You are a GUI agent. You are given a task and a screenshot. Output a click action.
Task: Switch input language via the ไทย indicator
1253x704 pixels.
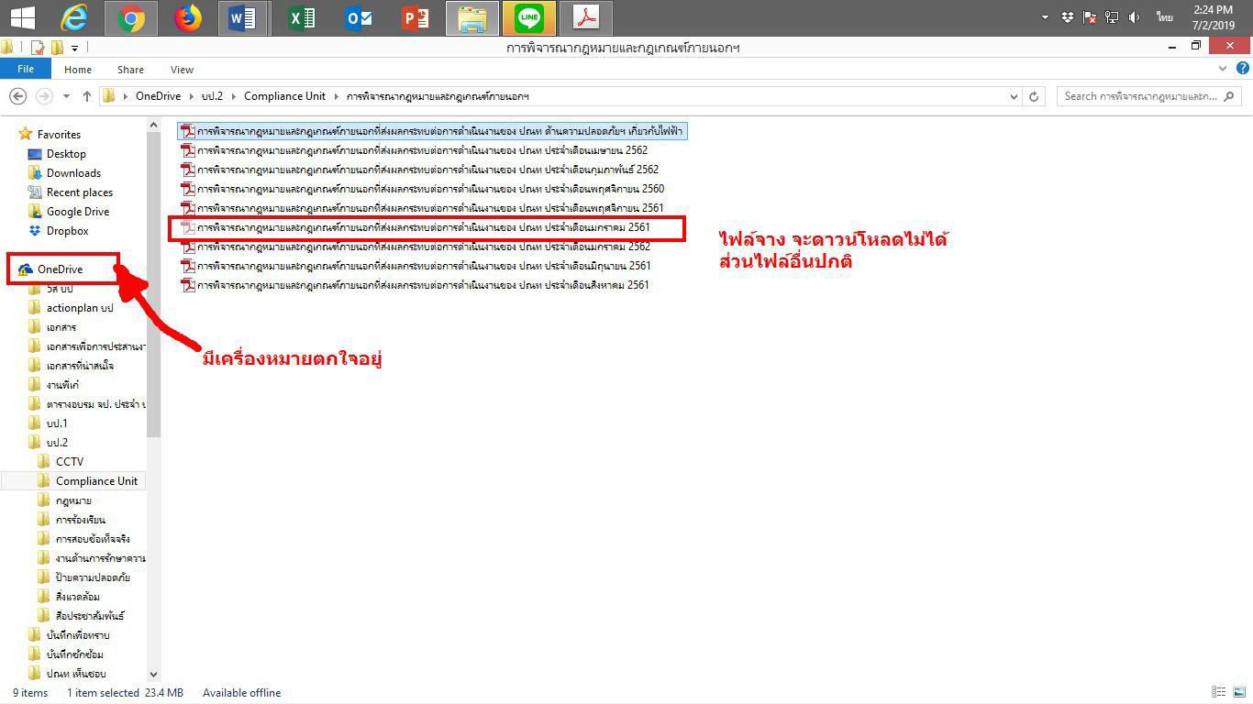[1165, 17]
